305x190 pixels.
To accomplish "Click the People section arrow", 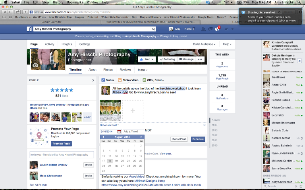I will point(93,80).
